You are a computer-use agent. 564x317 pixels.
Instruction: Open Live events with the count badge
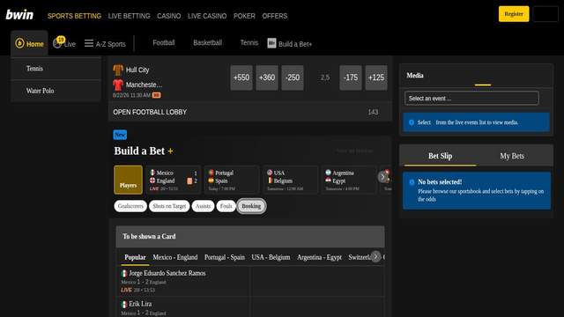[64, 43]
